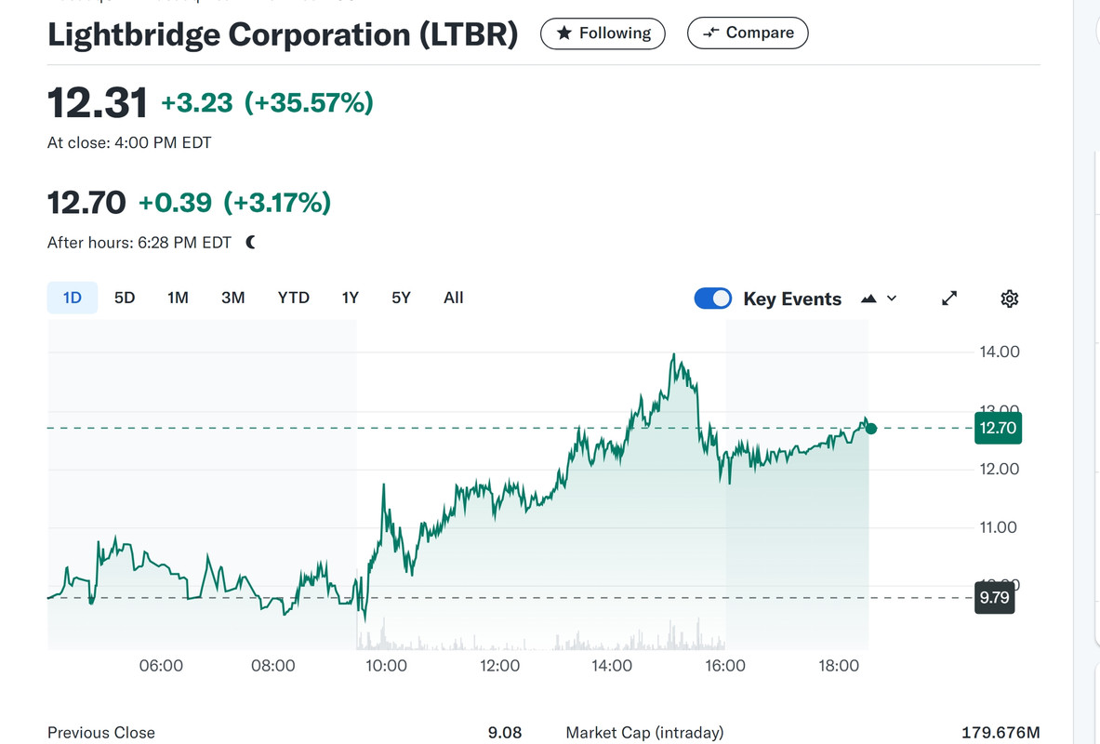
Task: Click the +0.39 (+3.17%) after hours change
Action: [234, 203]
